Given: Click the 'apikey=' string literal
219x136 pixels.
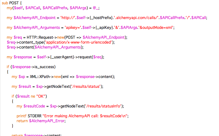Looking at the screenshot, I should coord(73,28).
